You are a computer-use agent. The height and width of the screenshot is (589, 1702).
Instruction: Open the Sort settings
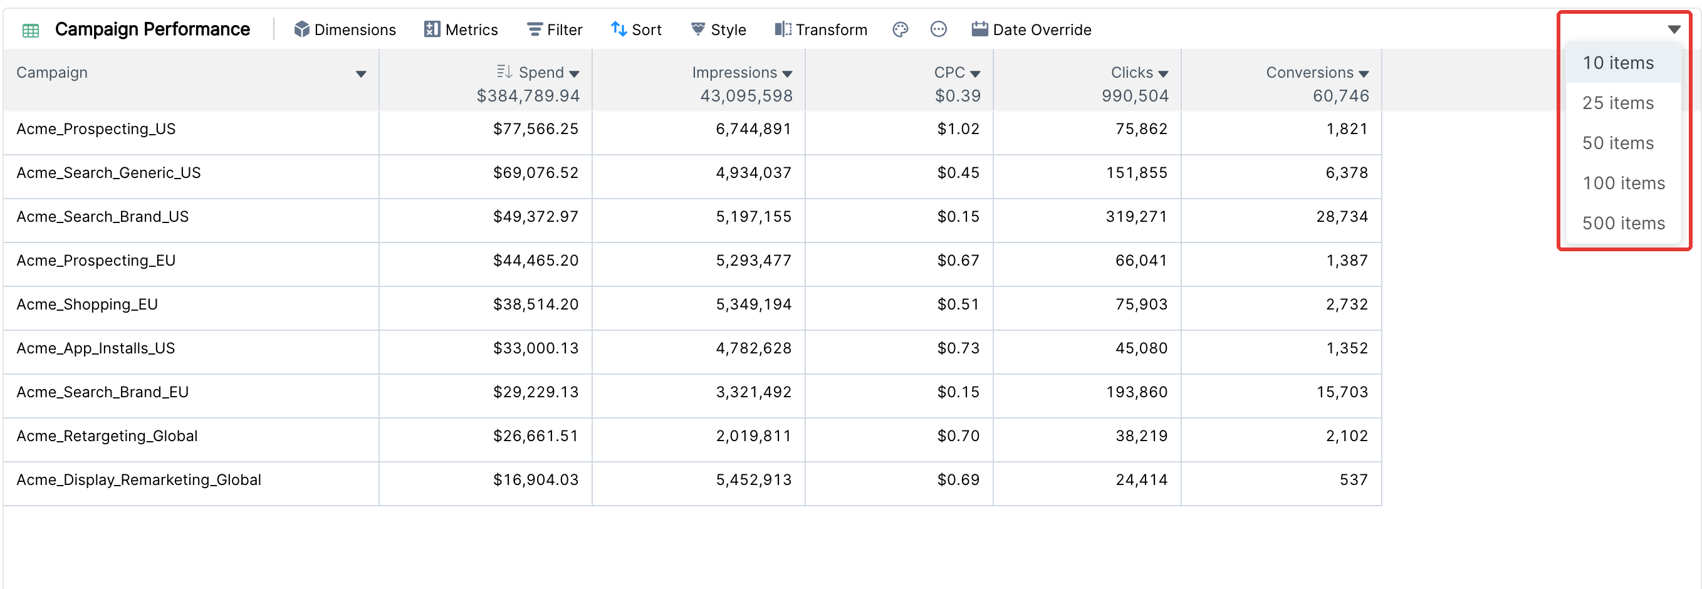[636, 29]
